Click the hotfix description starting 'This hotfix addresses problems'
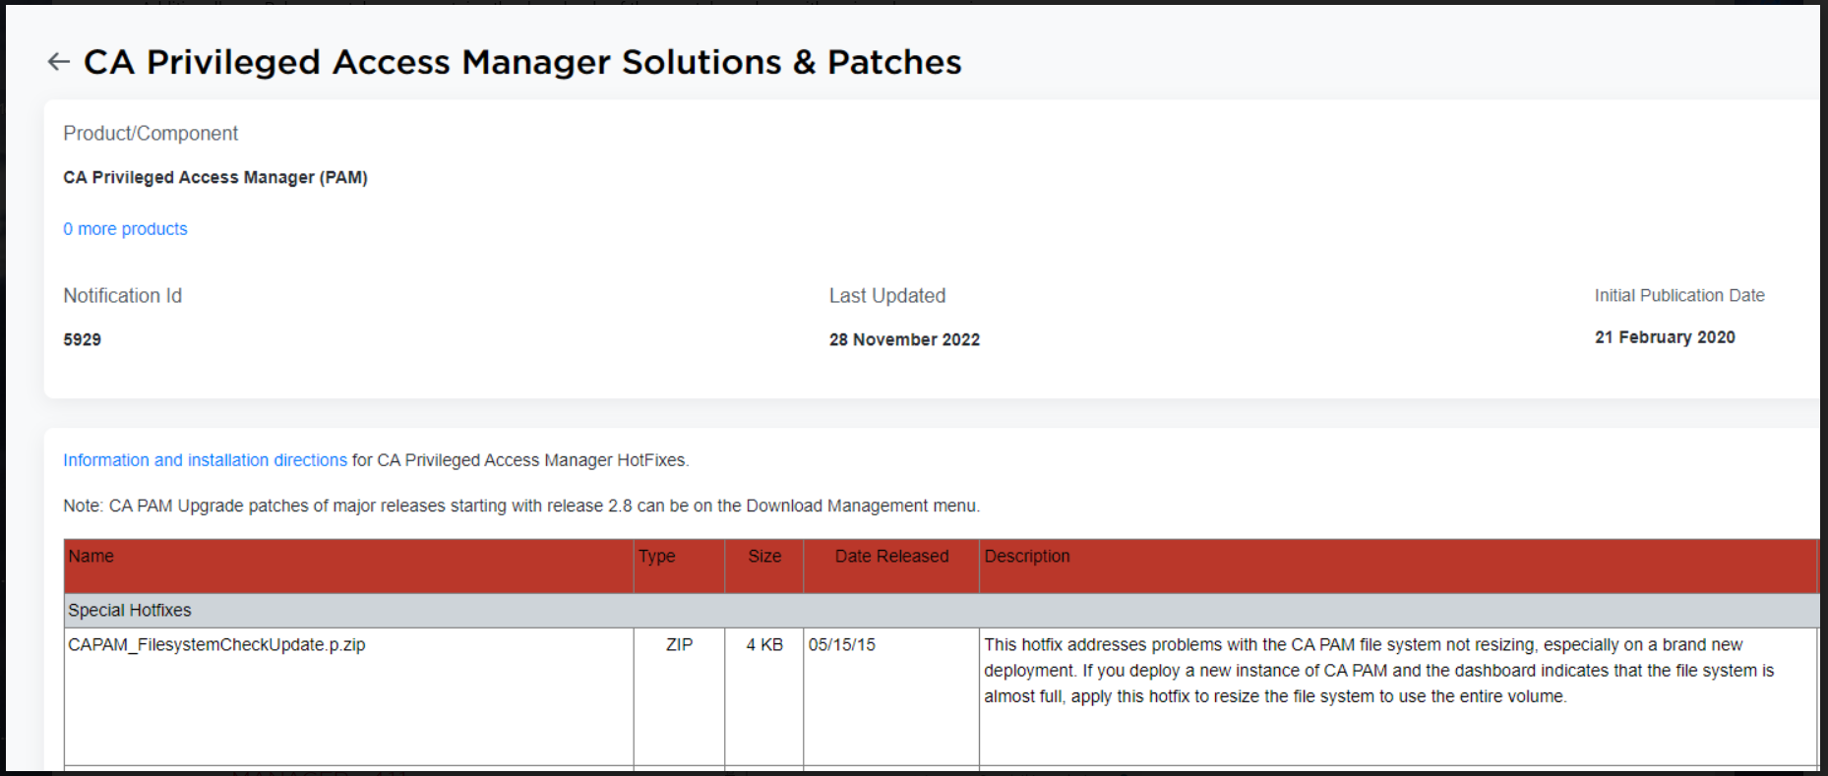This screenshot has width=1828, height=776. [x=1378, y=671]
